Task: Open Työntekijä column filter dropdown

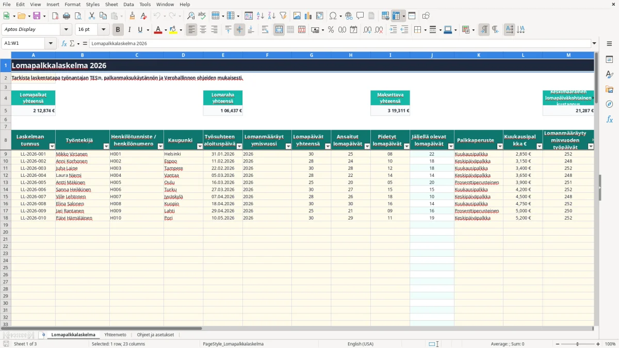Action: pos(105,146)
